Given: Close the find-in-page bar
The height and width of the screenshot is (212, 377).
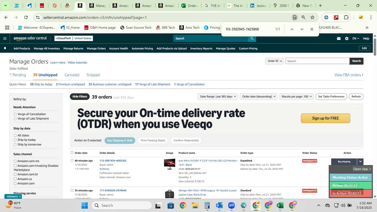Looking at the screenshot, I should [x=312, y=29].
